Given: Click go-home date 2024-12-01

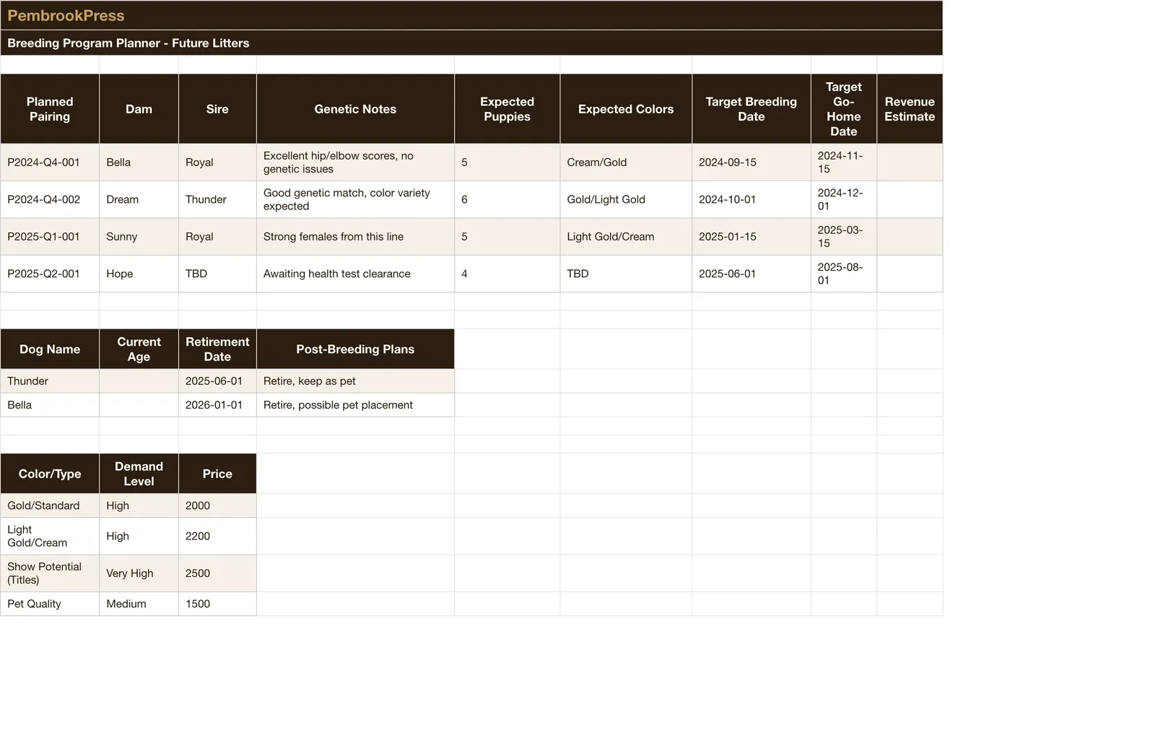Looking at the screenshot, I should 843,199.
